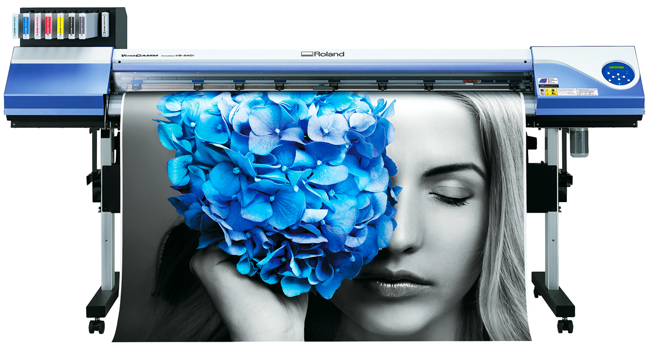
Task: Select the black ink cartridge
Action: [71, 25]
